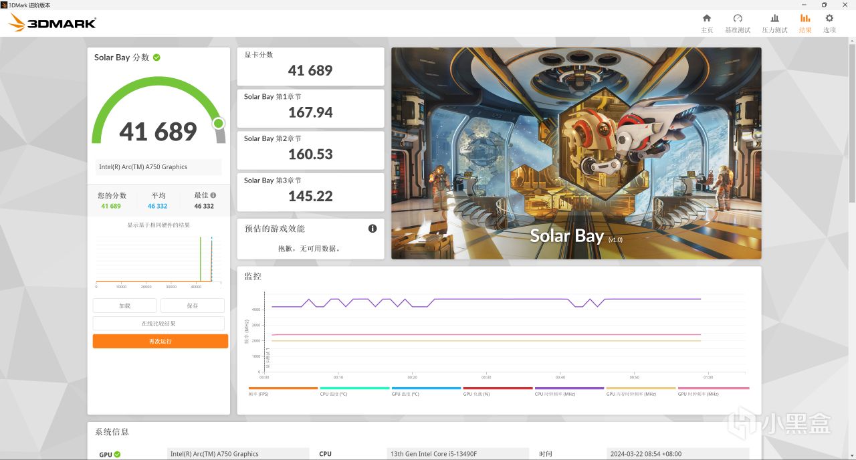Click the 保存 save button
856x460 pixels.
pos(193,306)
